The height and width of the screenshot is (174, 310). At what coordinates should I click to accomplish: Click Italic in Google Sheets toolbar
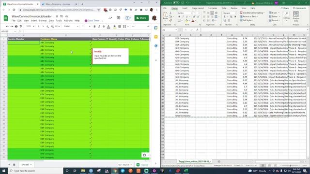[x=99, y=27]
